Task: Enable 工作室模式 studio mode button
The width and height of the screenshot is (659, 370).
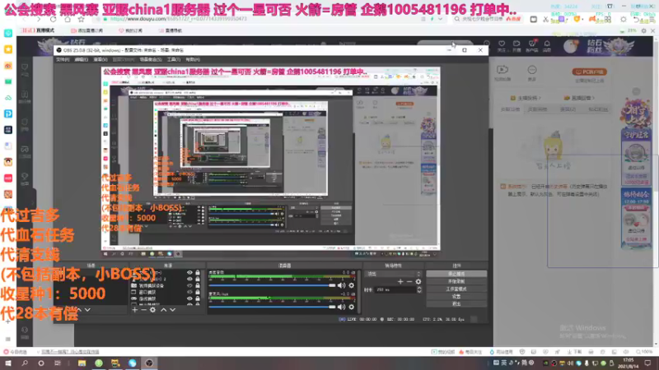Action: (456, 289)
